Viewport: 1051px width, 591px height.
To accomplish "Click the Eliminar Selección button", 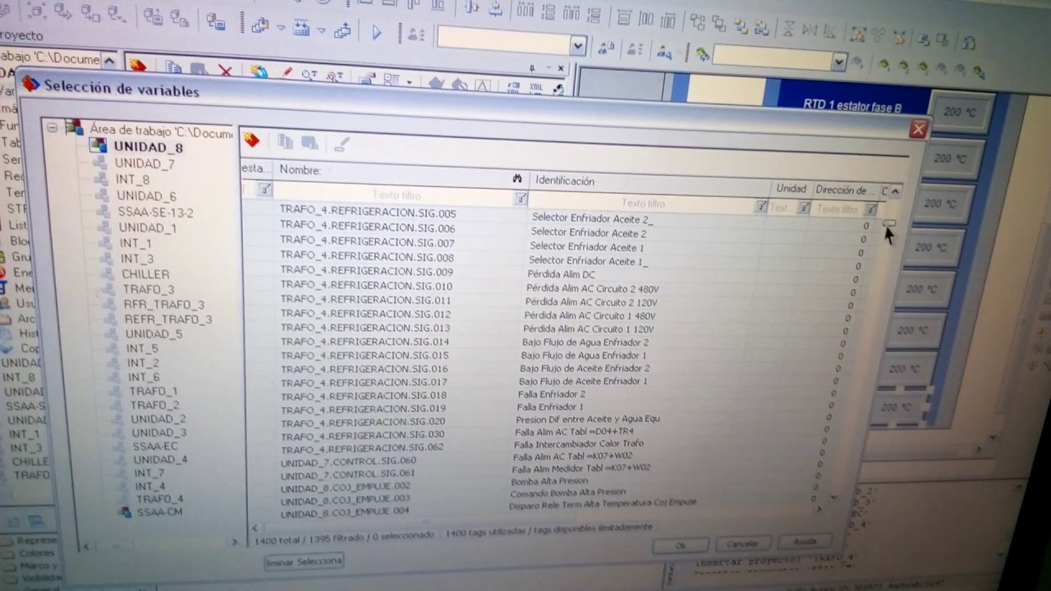I will tap(304, 561).
